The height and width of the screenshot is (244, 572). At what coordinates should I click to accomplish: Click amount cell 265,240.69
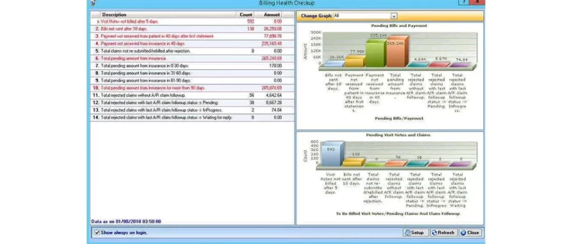pyautogui.click(x=272, y=59)
